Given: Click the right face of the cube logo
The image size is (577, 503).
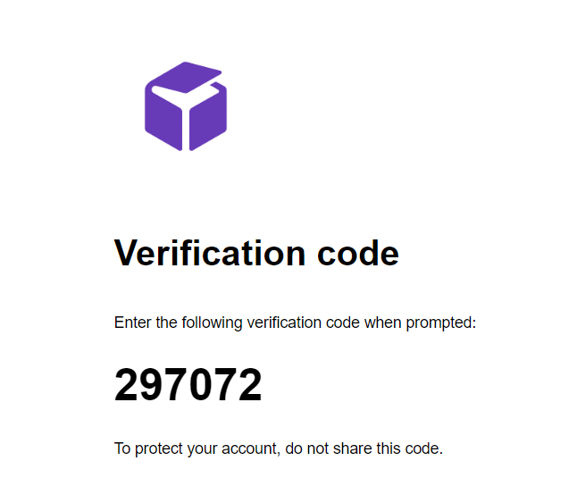Looking at the screenshot, I should [x=209, y=118].
